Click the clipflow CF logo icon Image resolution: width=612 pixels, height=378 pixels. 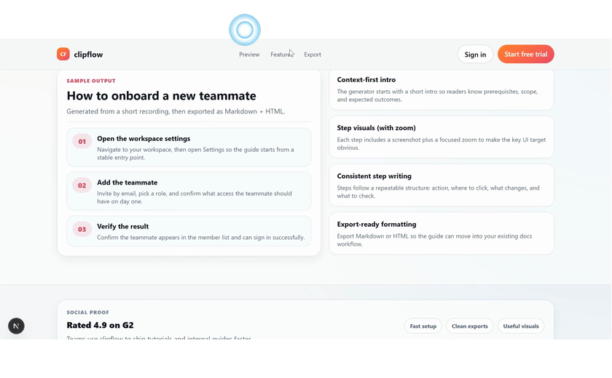tap(63, 54)
